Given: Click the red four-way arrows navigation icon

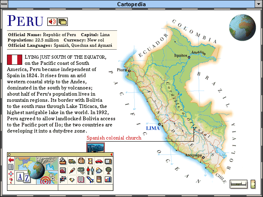Looking at the screenshot, I should [11, 174].
